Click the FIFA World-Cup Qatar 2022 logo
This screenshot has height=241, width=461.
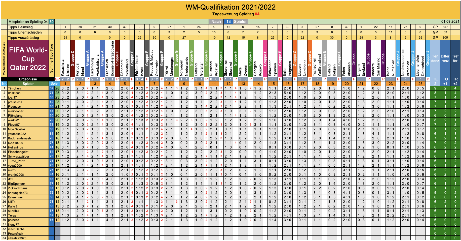[x=28, y=58]
